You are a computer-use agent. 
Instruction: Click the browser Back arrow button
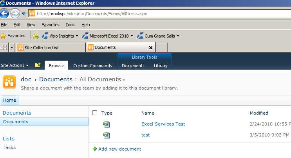pos(5,14)
